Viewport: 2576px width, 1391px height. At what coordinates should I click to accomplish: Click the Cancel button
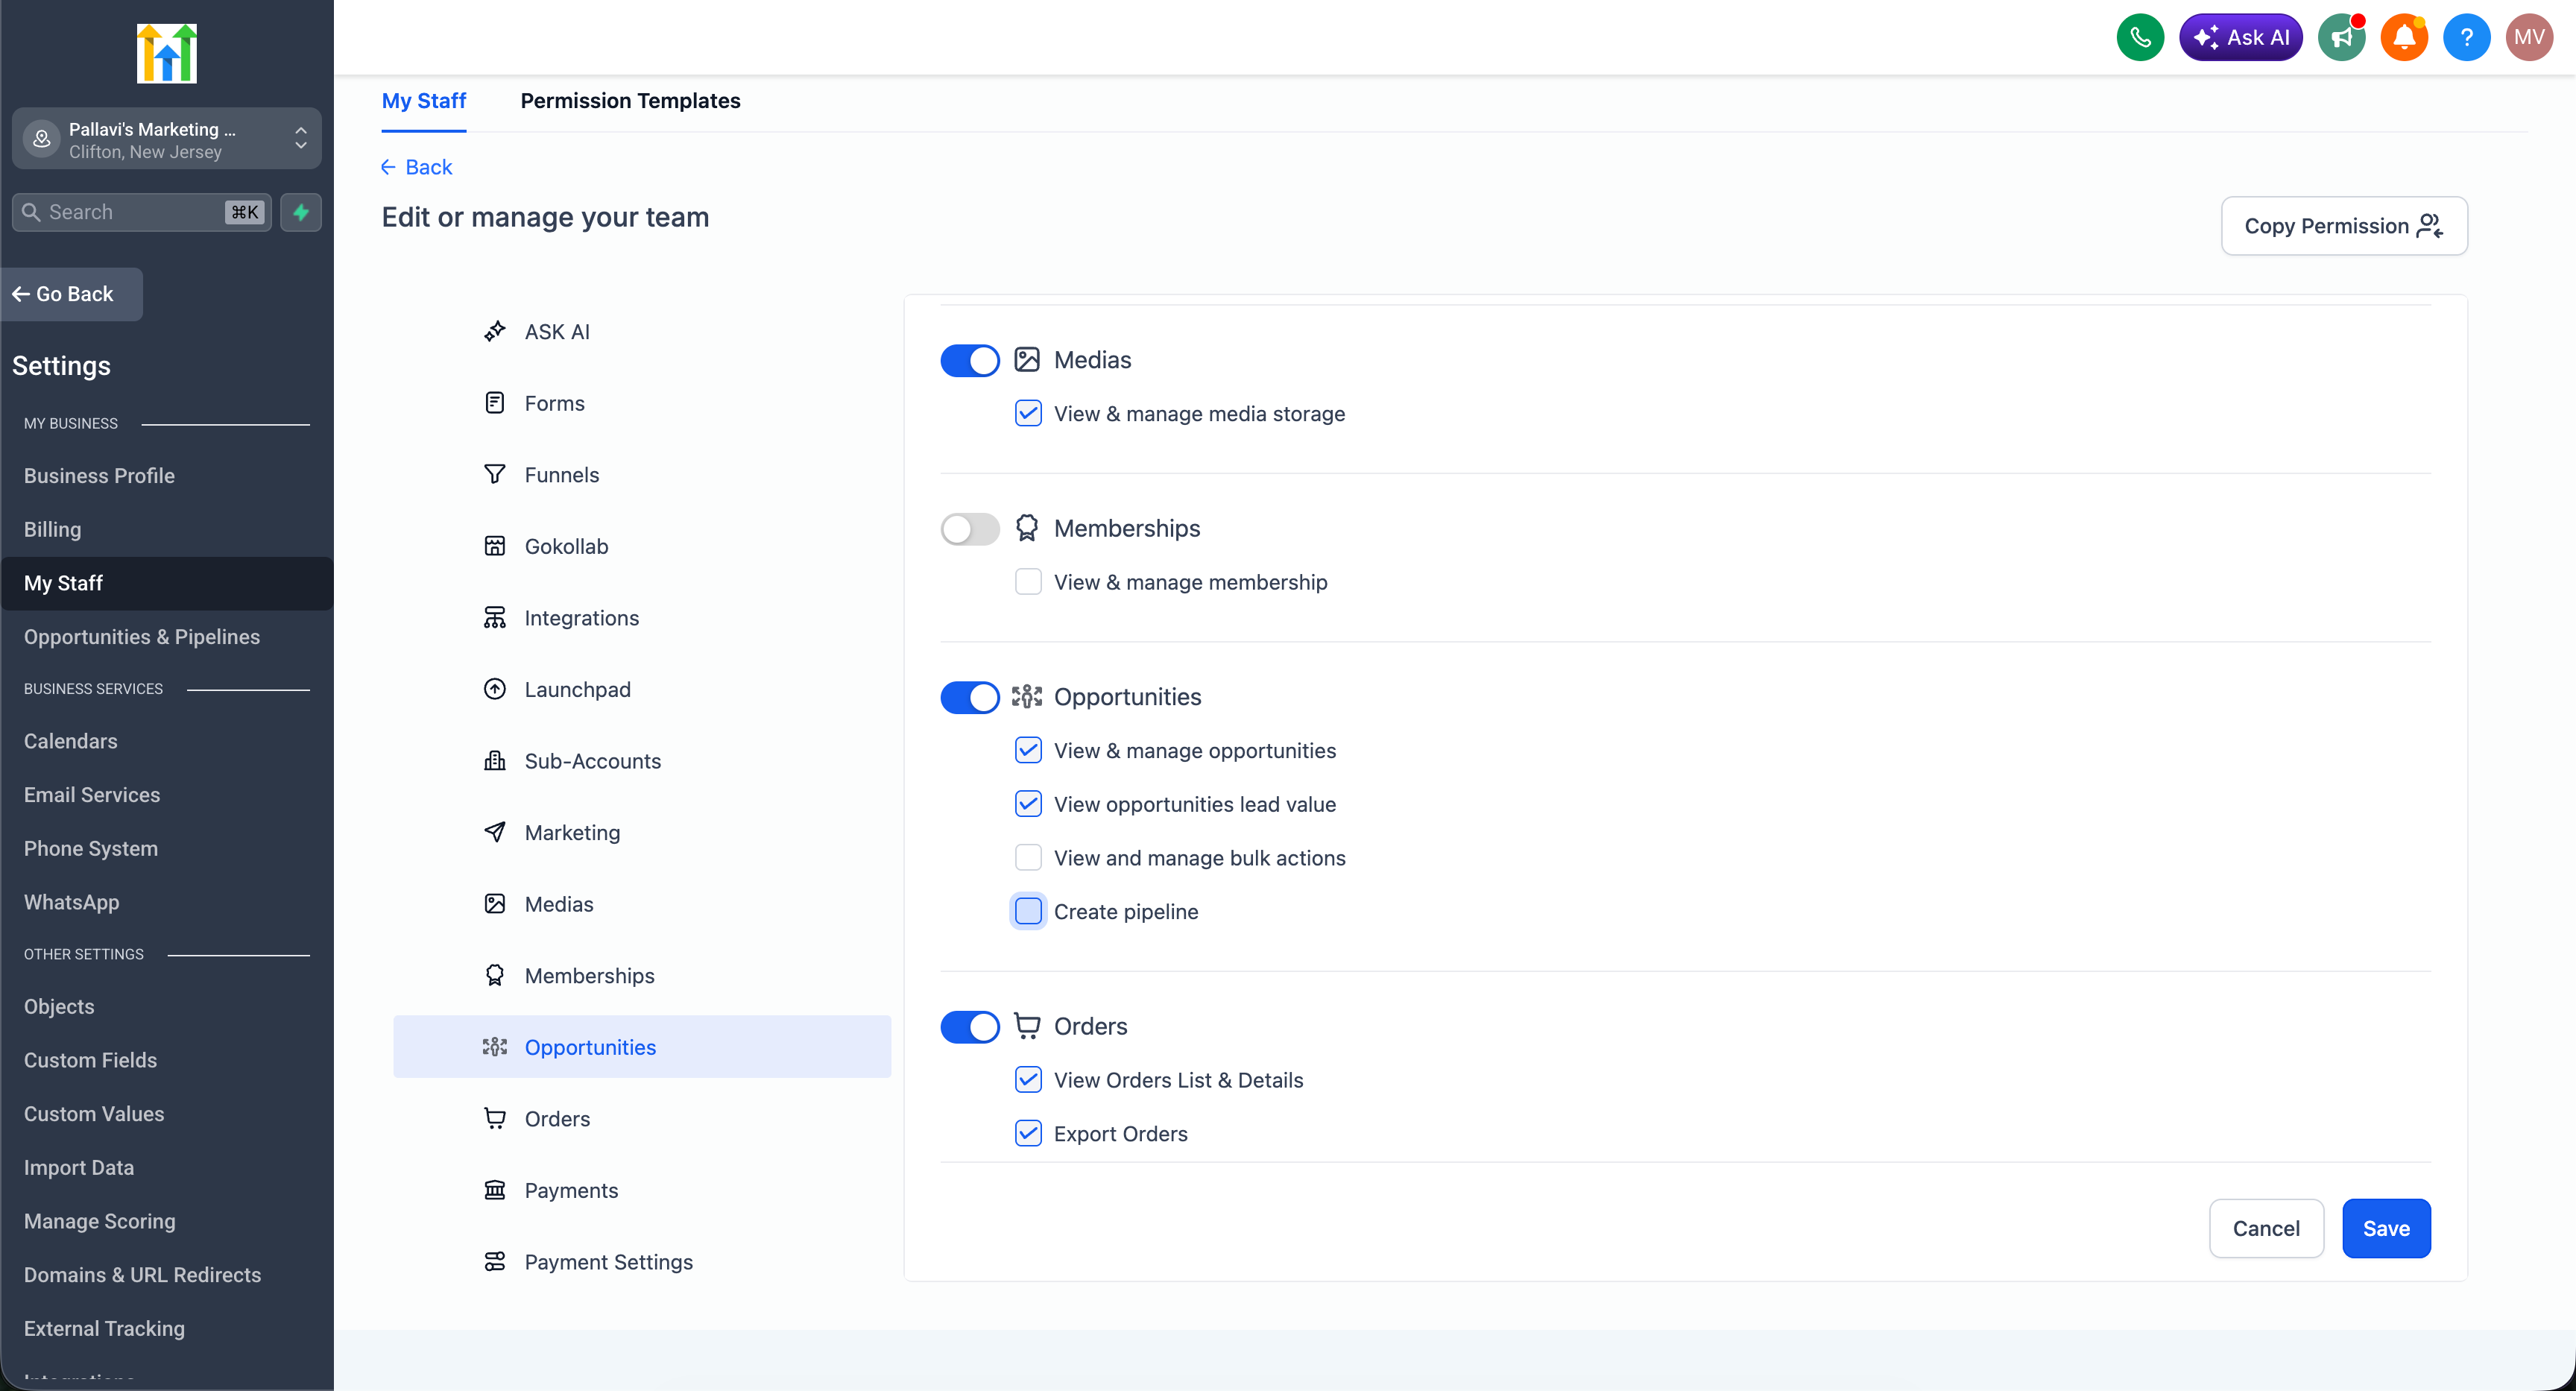click(2266, 1228)
